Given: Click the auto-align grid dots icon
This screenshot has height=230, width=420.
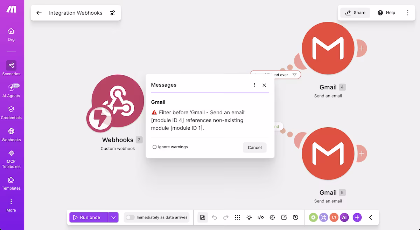Looking at the screenshot, I should point(237,217).
